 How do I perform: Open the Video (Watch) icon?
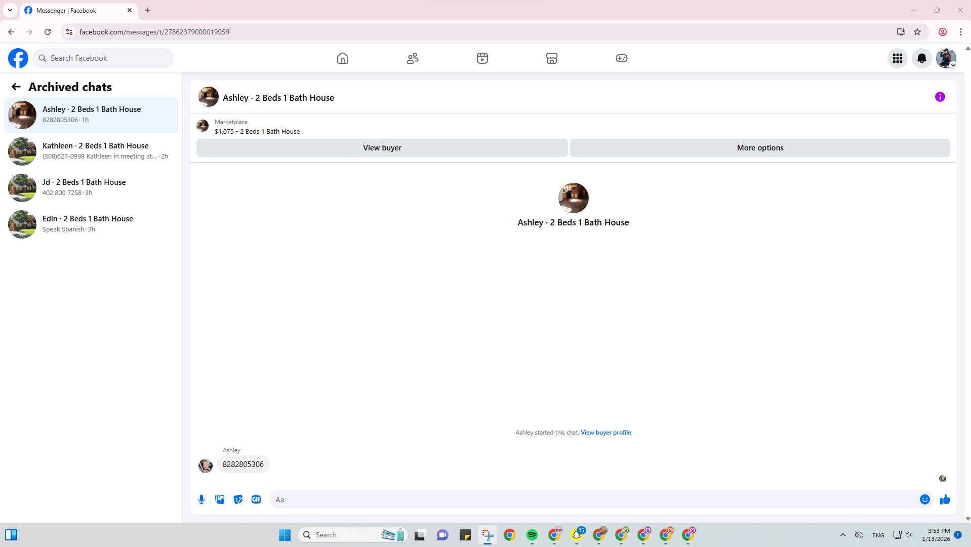(482, 58)
